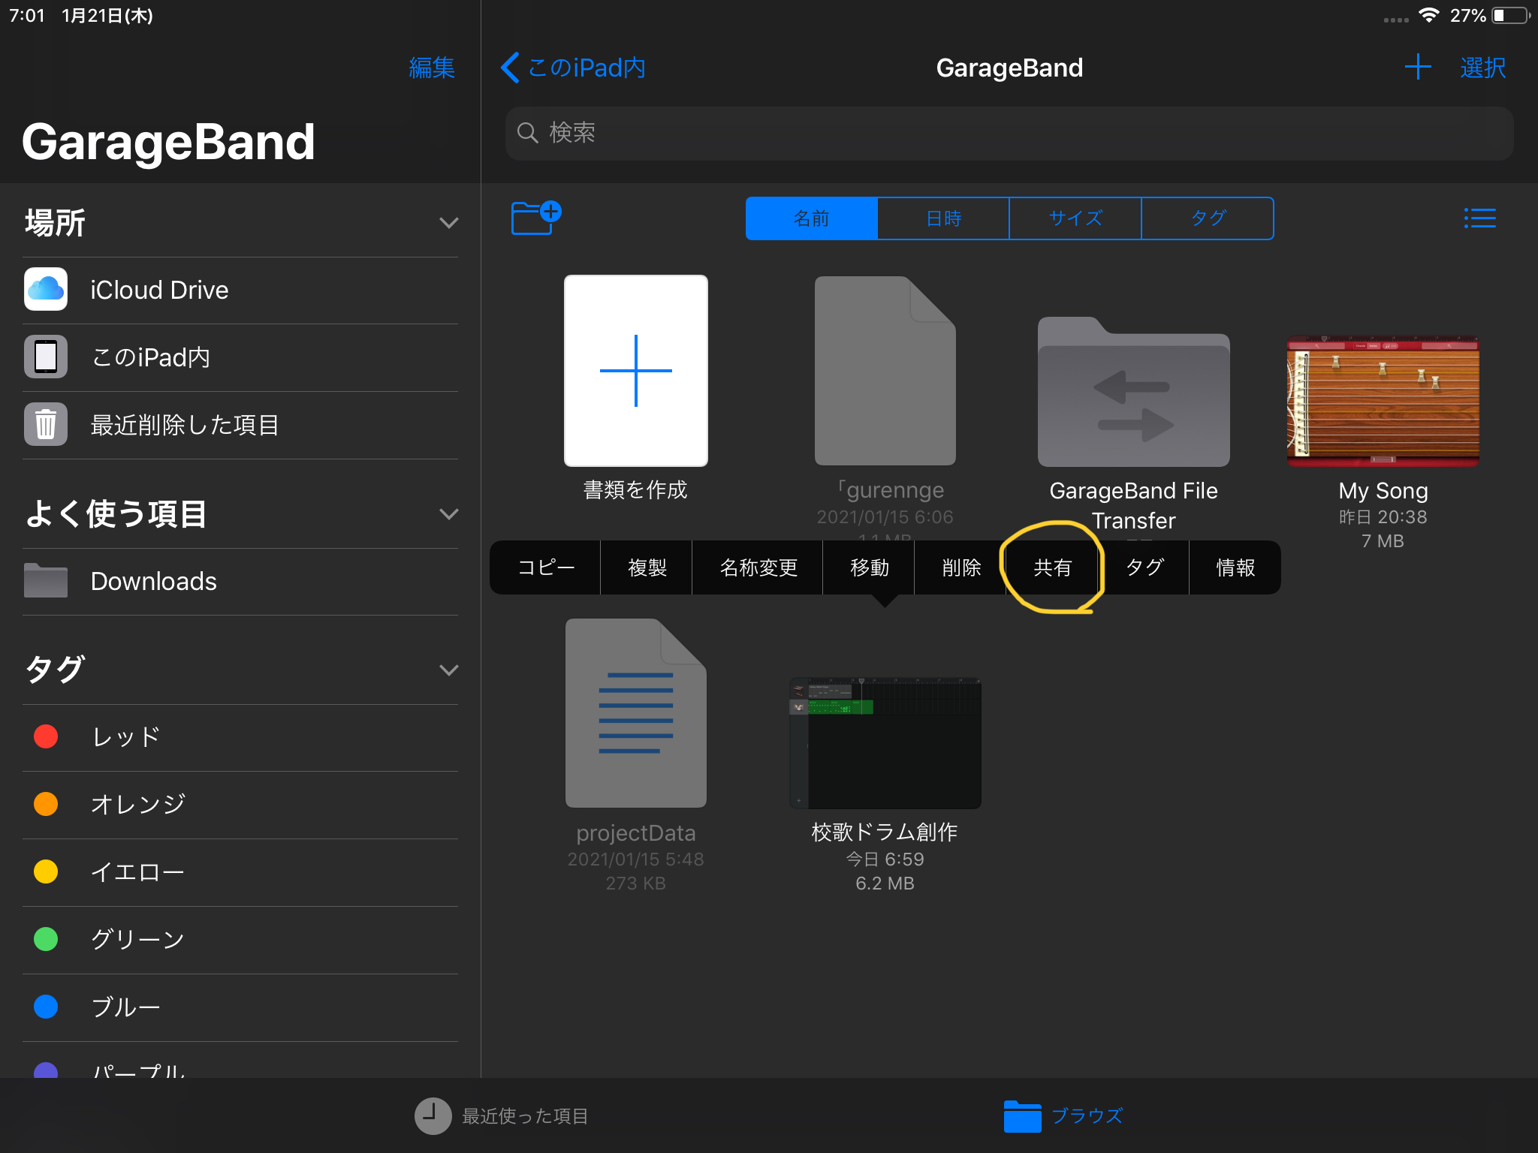The height and width of the screenshot is (1153, 1538).
Task: Select the レッド tag
Action: point(240,737)
